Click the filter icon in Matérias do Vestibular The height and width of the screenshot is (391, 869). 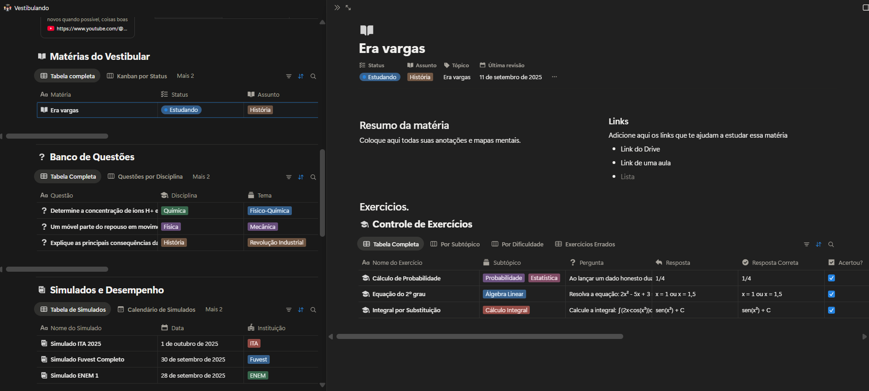coord(289,76)
